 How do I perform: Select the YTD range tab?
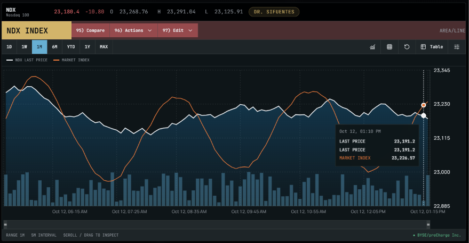pyautogui.click(x=71, y=47)
